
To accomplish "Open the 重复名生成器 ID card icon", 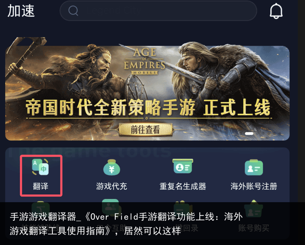I will pos(183,166).
